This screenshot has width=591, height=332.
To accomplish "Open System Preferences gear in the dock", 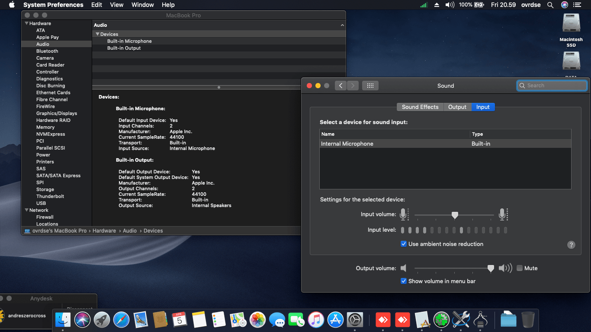I will point(355,320).
